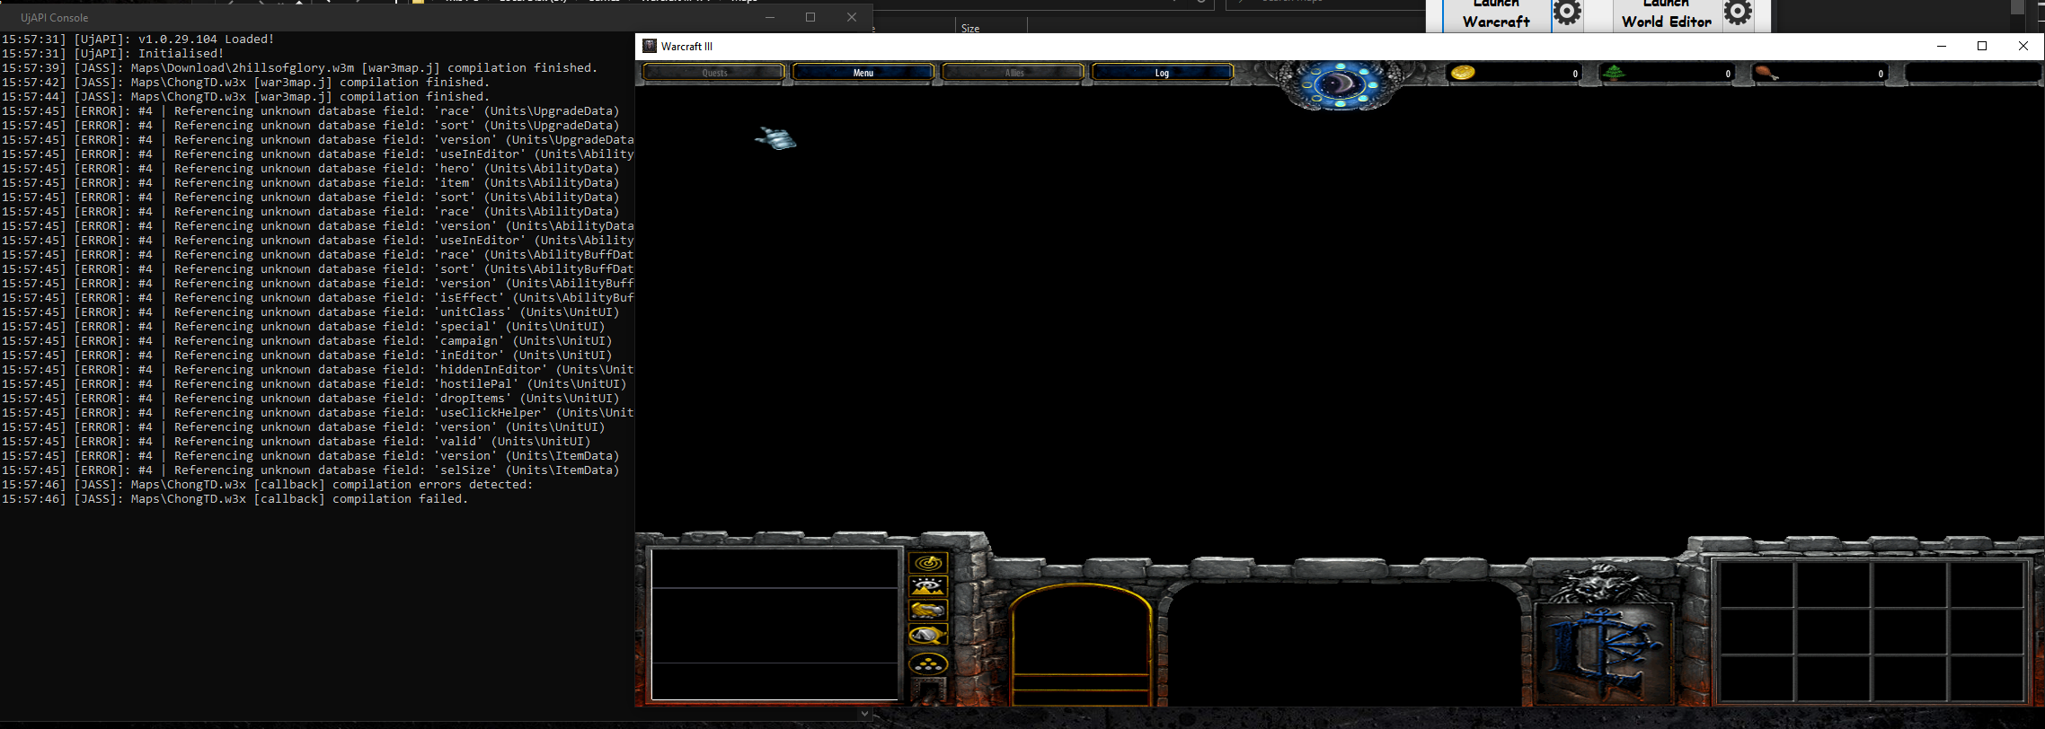Open the Quests button in Warcraft III

[x=714, y=73]
